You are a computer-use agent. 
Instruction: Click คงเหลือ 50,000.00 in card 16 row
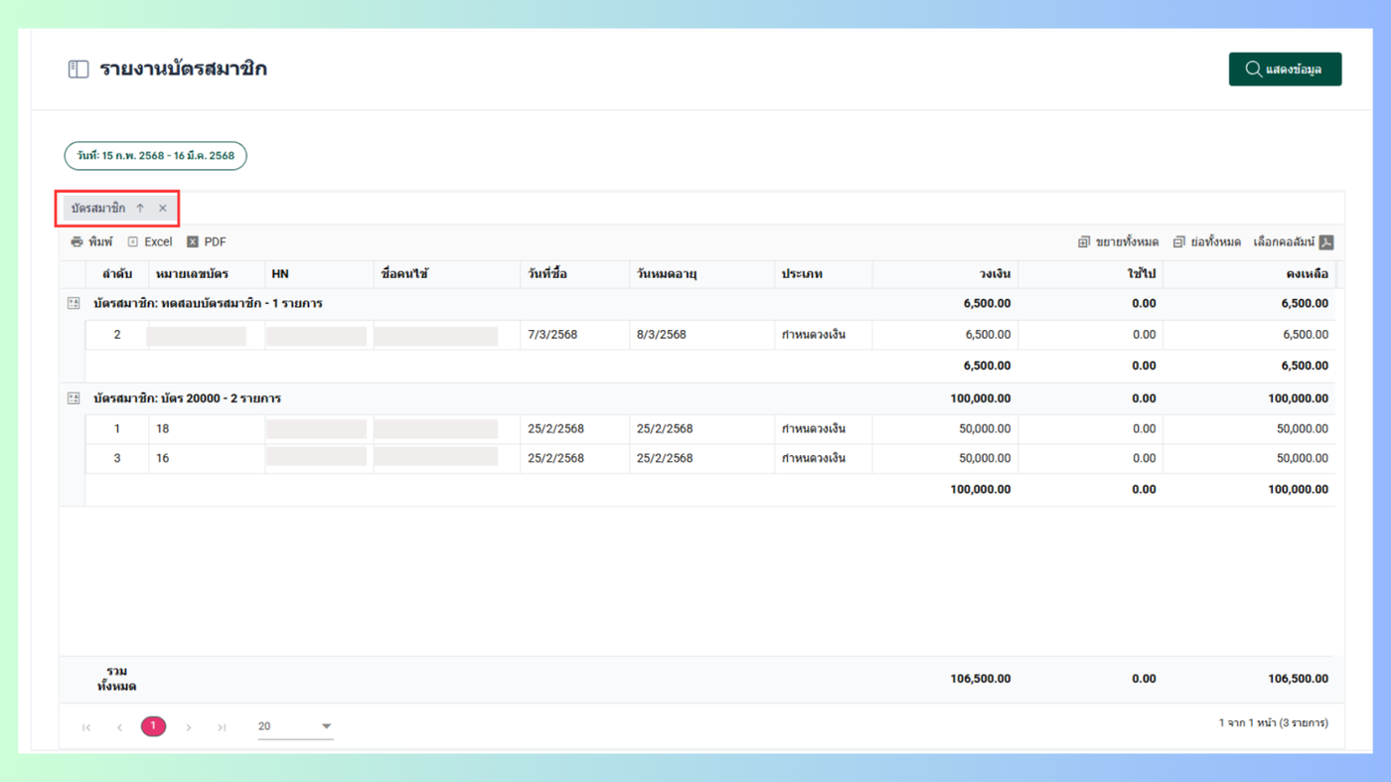(x=1303, y=459)
